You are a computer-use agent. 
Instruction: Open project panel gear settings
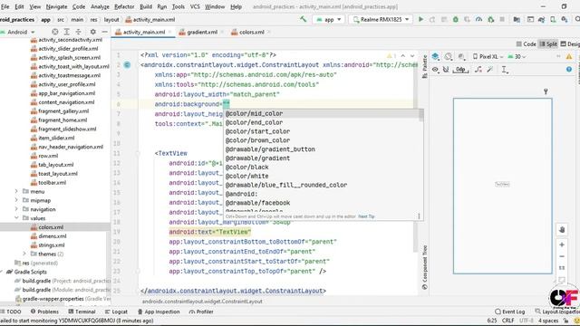click(x=92, y=32)
